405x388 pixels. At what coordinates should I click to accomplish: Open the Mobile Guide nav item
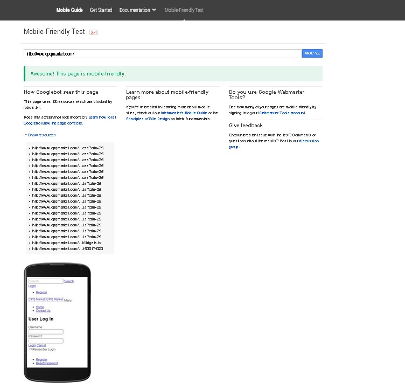pyautogui.click(x=69, y=10)
